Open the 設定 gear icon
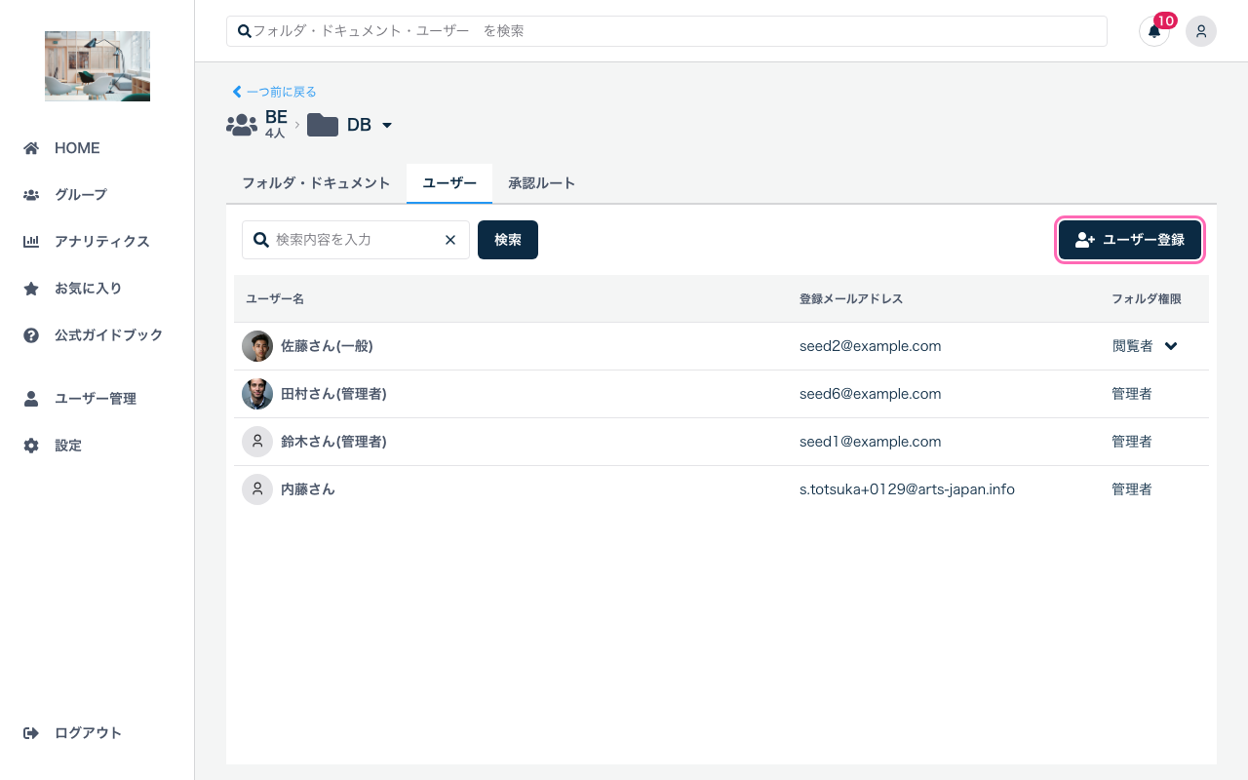 [x=33, y=445]
